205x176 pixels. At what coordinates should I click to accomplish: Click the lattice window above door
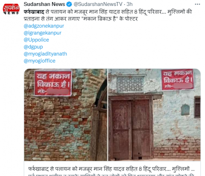pos(130,85)
